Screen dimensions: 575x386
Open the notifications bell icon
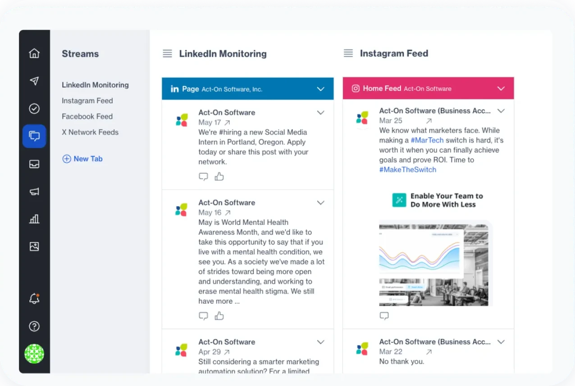point(34,298)
